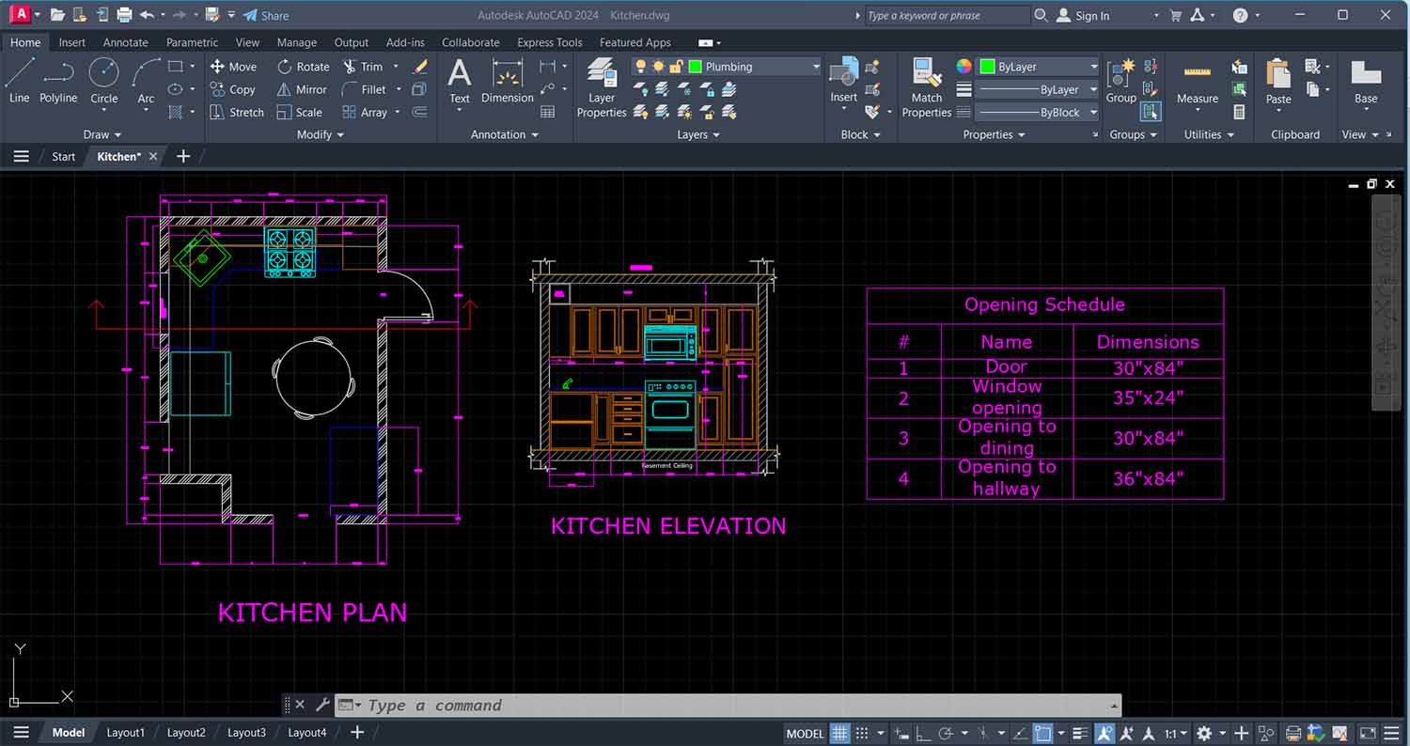This screenshot has height=746, width=1410.
Task: Activate the Mirror modify tool
Action: click(301, 89)
